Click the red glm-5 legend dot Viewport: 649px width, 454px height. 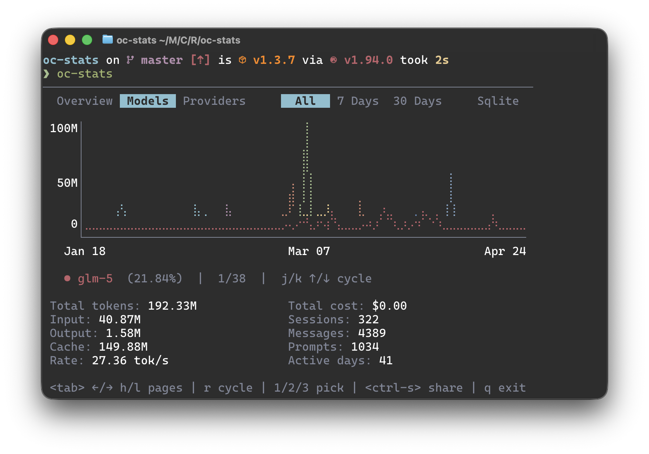tap(67, 278)
